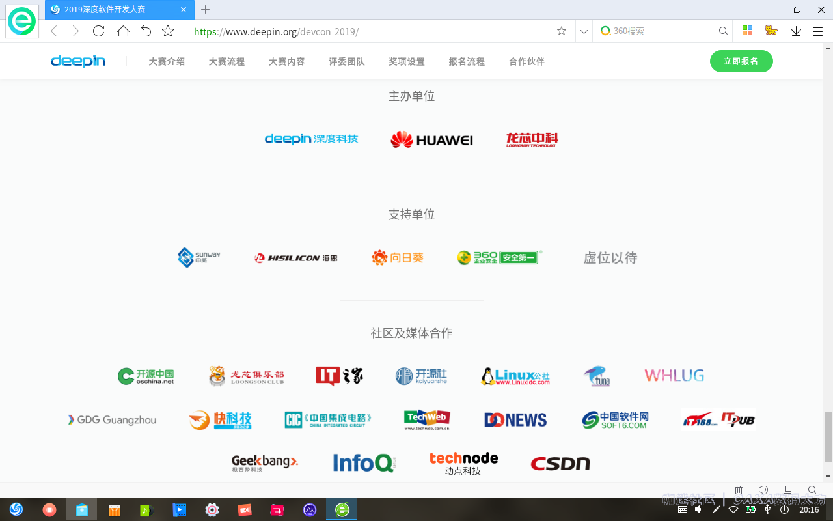Open 大赛内容 navigation item

click(x=287, y=62)
